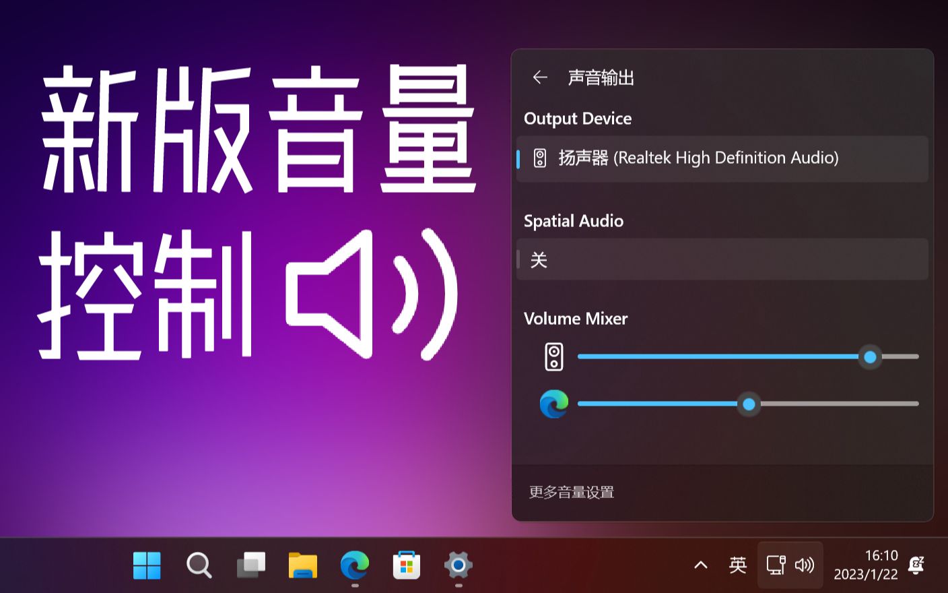Open File Explorer from the taskbar
The height and width of the screenshot is (593, 948).
303,565
